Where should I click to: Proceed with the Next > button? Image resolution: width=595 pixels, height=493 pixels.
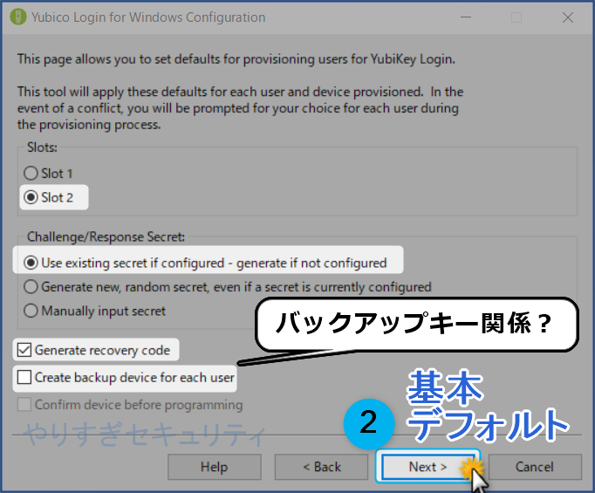[x=428, y=467]
